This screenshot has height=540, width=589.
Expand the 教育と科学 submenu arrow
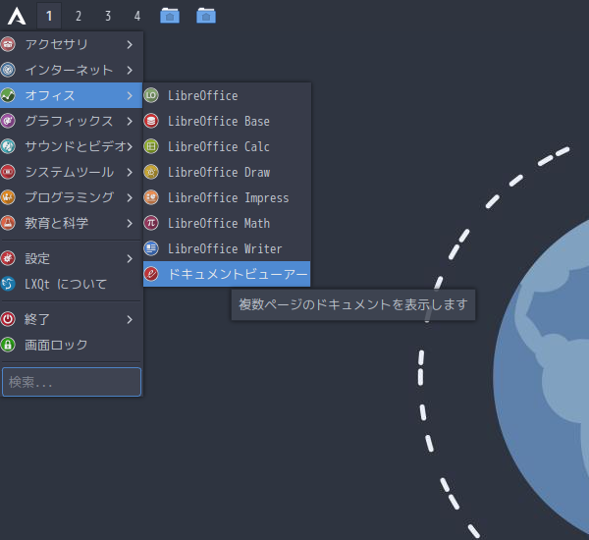[130, 224]
